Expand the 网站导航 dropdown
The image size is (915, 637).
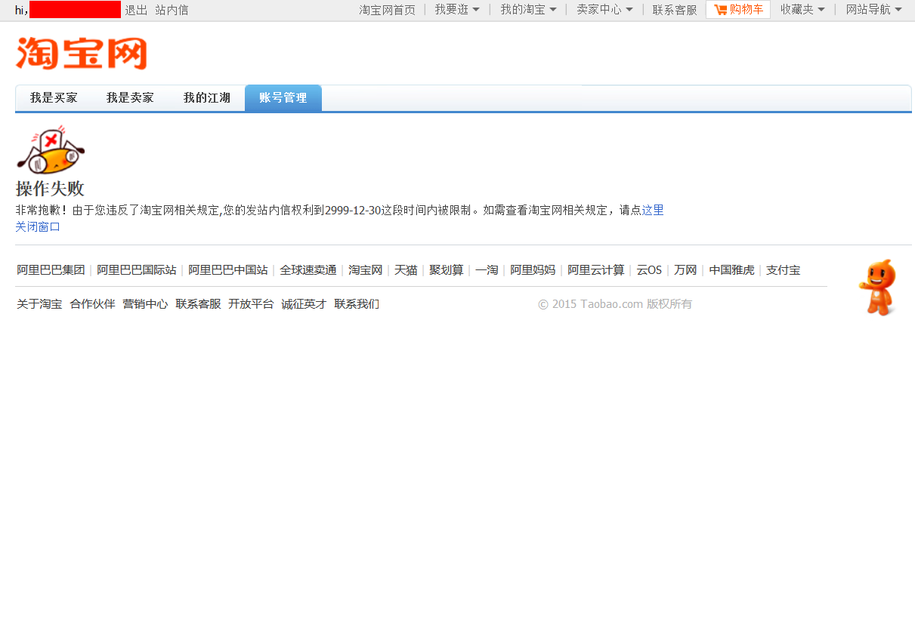coord(873,10)
